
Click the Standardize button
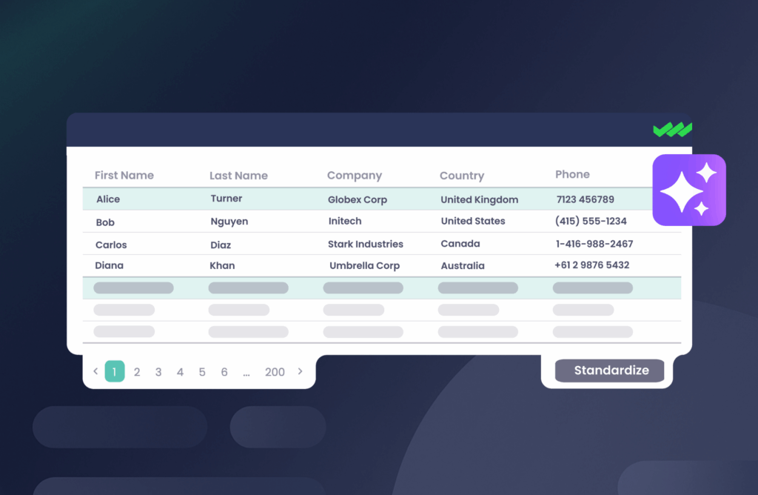pyautogui.click(x=609, y=371)
